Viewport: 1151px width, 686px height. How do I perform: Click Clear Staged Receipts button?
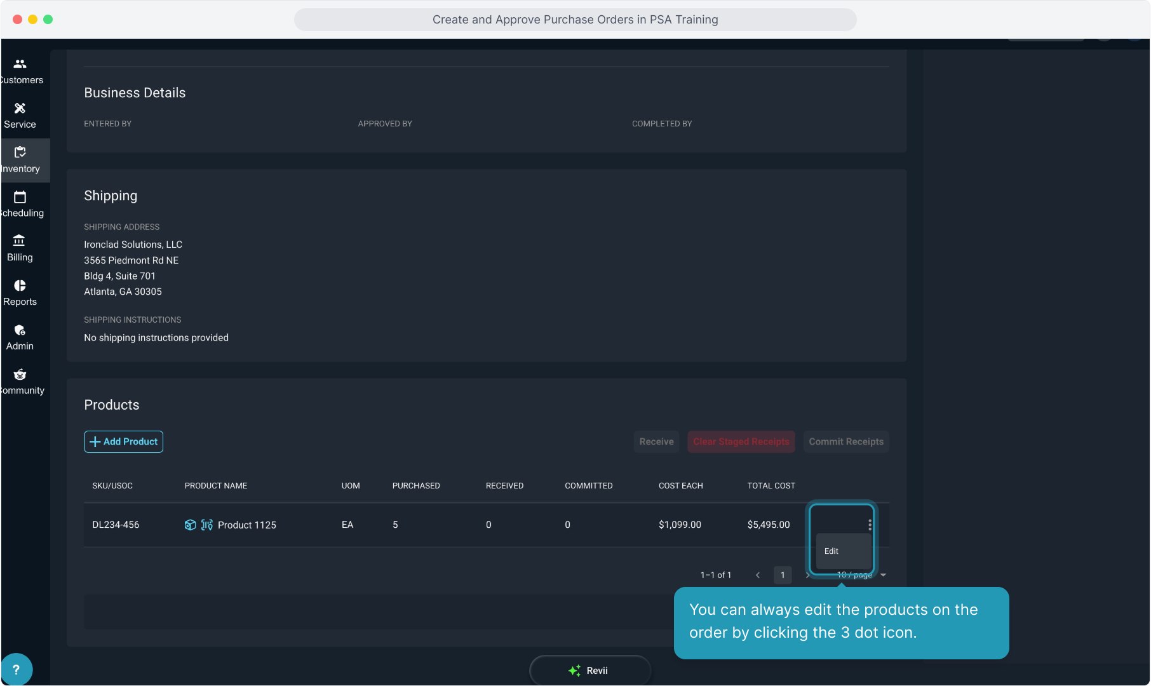pos(741,442)
